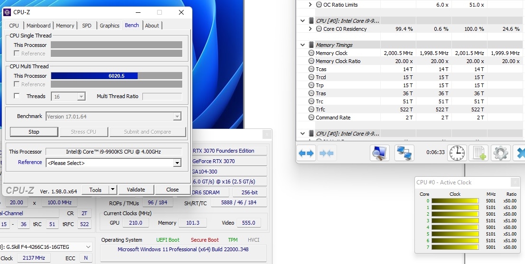Click the Microsoft Windows 11 Professional build text

tap(183, 249)
